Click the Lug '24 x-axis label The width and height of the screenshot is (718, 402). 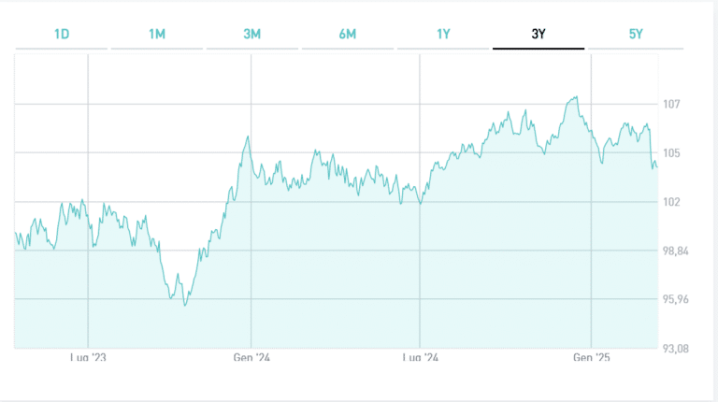[x=420, y=358]
